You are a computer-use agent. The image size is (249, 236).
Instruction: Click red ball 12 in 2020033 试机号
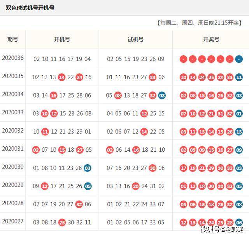pyautogui.click(x=144, y=114)
